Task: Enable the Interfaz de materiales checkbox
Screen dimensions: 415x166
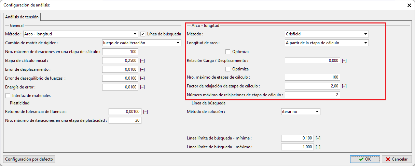Action: point(8,96)
